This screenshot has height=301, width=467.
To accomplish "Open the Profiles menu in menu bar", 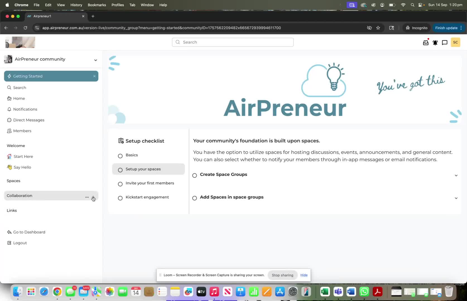I will [x=117, y=5].
